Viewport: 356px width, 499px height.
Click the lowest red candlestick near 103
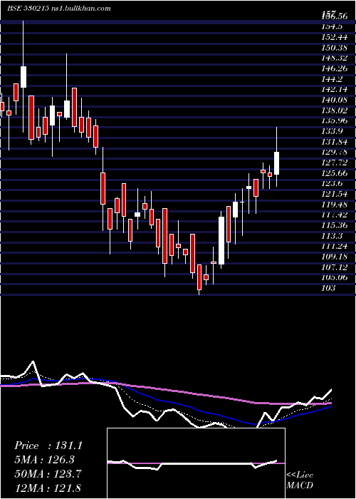pos(199,277)
